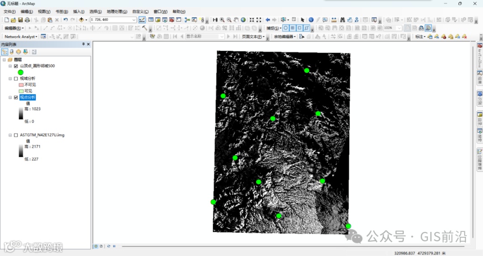Select the Measure tool
The width and height of the screenshot is (483, 256).
tap(334, 20)
